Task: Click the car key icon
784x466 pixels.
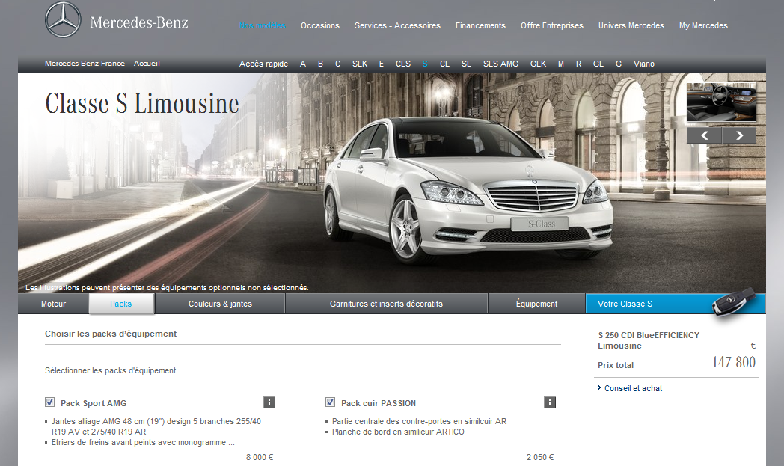Action: pos(734,301)
